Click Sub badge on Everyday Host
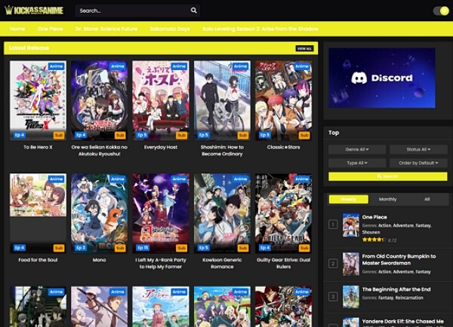This screenshot has height=327, width=453. (181, 135)
